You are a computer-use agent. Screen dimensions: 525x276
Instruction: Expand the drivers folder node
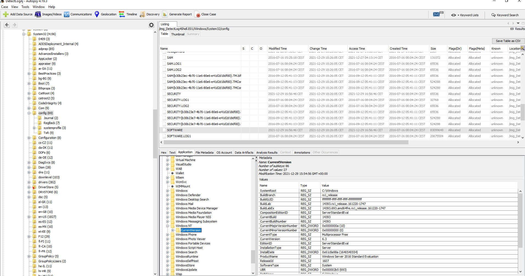tap(29, 182)
